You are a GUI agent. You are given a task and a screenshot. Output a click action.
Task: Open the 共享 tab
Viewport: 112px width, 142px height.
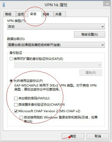tap(60, 14)
